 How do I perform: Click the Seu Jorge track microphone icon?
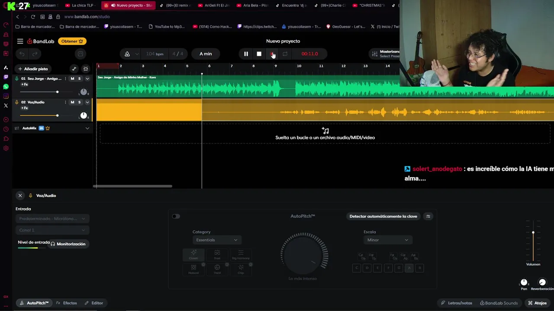click(x=17, y=79)
